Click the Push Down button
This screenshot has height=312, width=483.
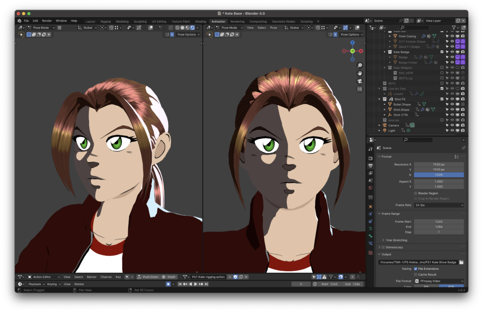pyautogui.click(x=147, y=277)
